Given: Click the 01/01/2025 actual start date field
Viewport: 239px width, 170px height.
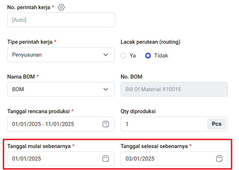Looking at the screenshot, I should 61,159.
